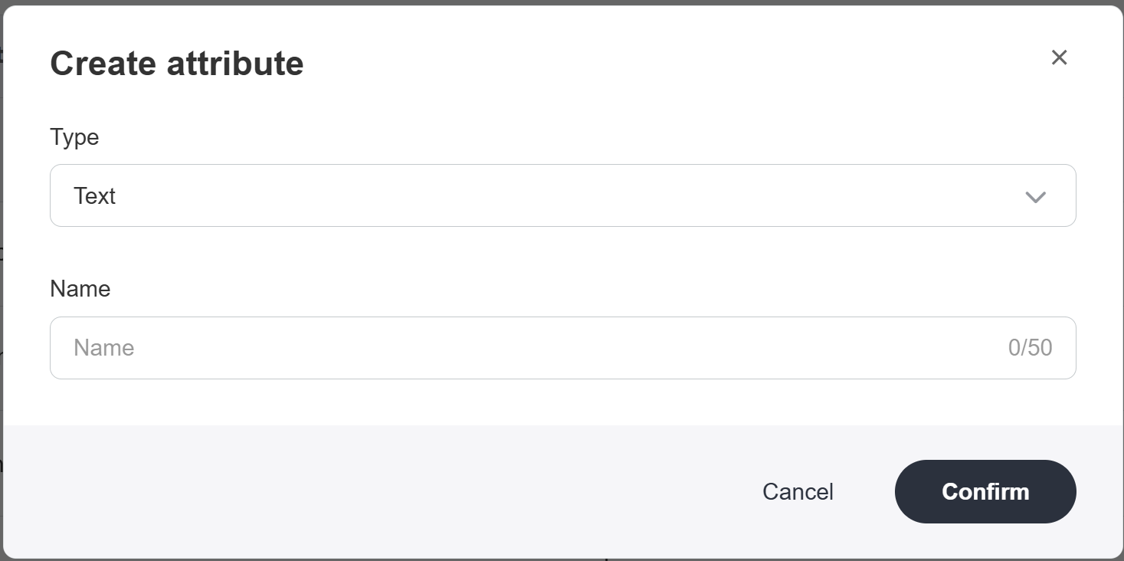1124x561 pixels.
Task: Click the down arrow icon beside Text
Action: pos(1035,197)
